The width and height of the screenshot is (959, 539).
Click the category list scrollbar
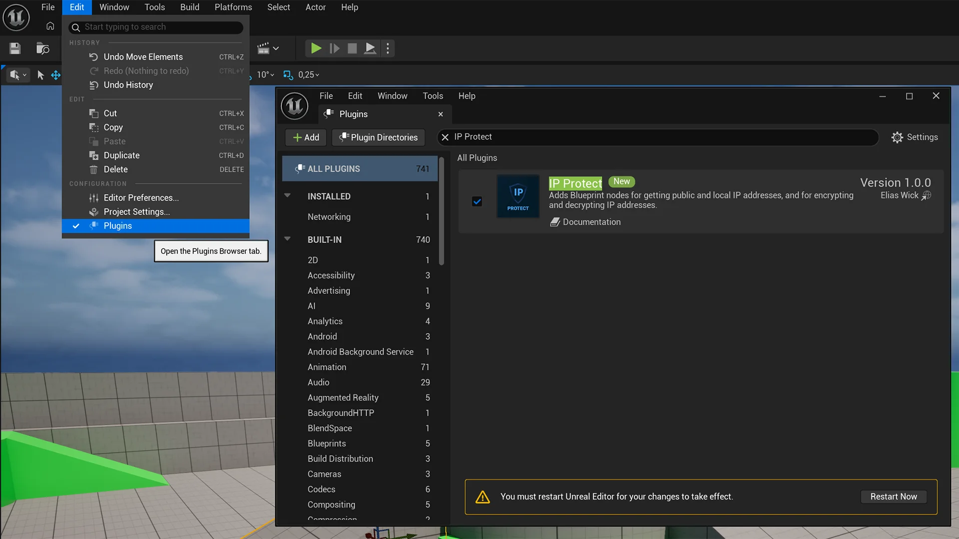pos(441,211)
